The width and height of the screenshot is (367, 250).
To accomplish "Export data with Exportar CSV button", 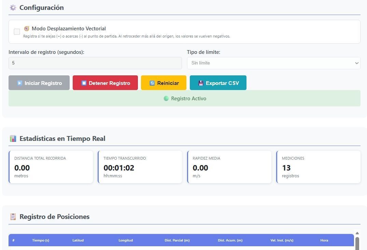I will point(218,83).
